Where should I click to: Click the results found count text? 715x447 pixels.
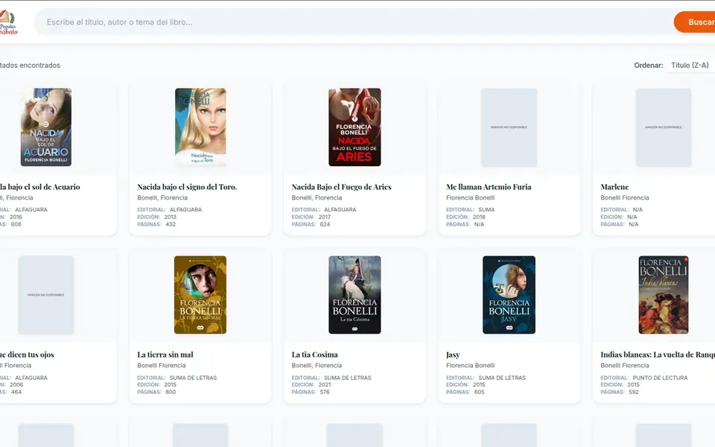point(30,66)
